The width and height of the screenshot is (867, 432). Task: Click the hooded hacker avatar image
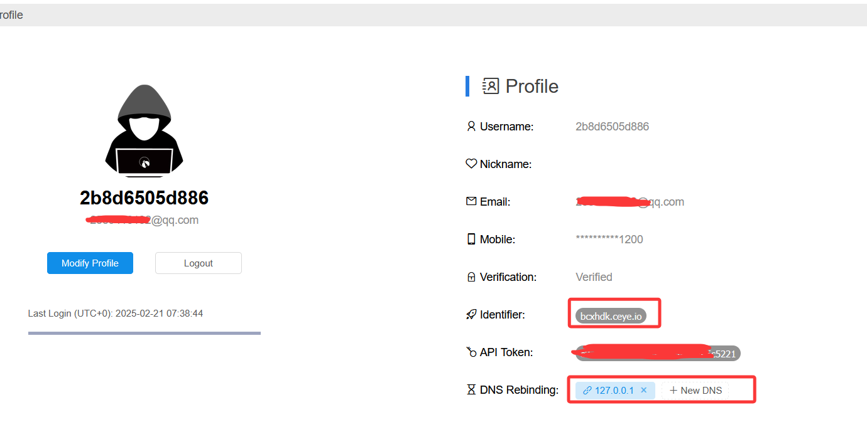(x=144, y=130)
